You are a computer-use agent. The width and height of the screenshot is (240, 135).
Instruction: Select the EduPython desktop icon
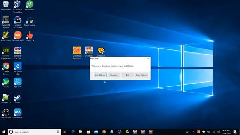(x=6, y=37)
